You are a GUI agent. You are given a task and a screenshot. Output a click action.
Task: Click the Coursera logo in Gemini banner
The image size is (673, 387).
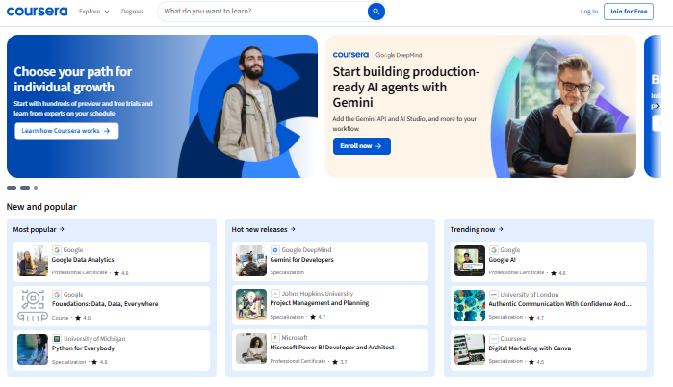point(350,55)
